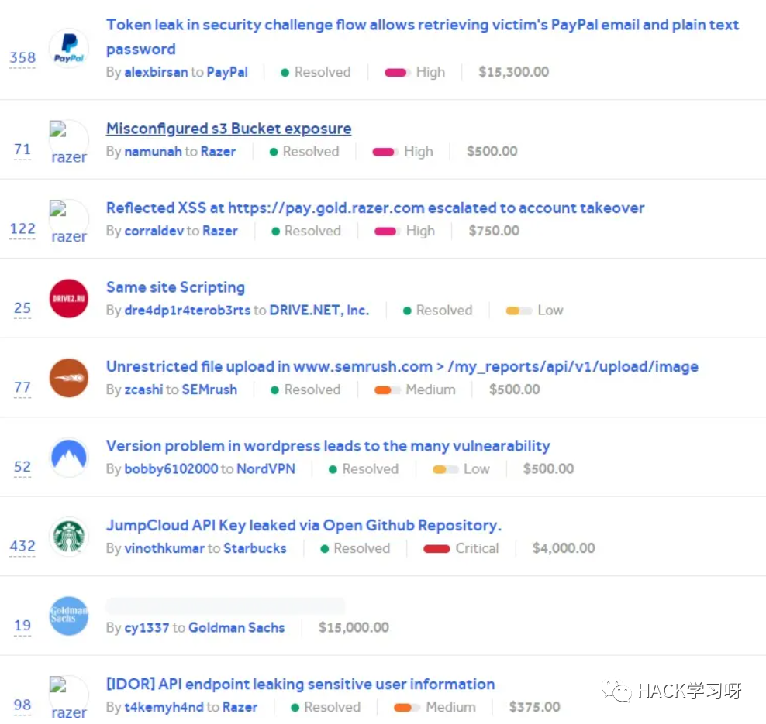Image resolution: width=766 pixels, height=724 pixels.
Task: Open Razer program link in corraldev row
Action: point(220,231)
